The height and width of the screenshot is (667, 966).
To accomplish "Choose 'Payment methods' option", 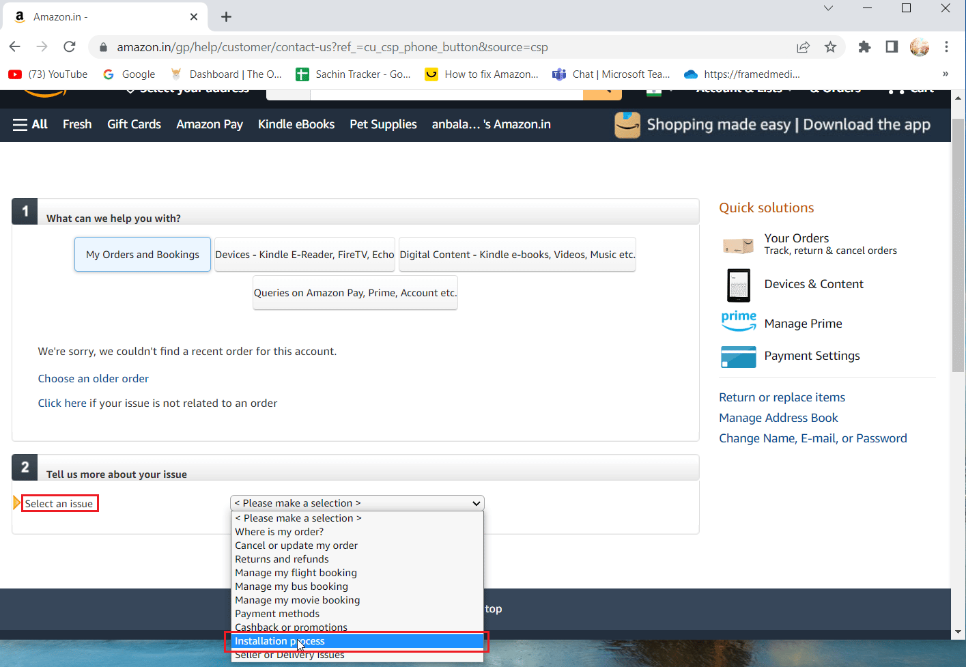I will (357, 614).
